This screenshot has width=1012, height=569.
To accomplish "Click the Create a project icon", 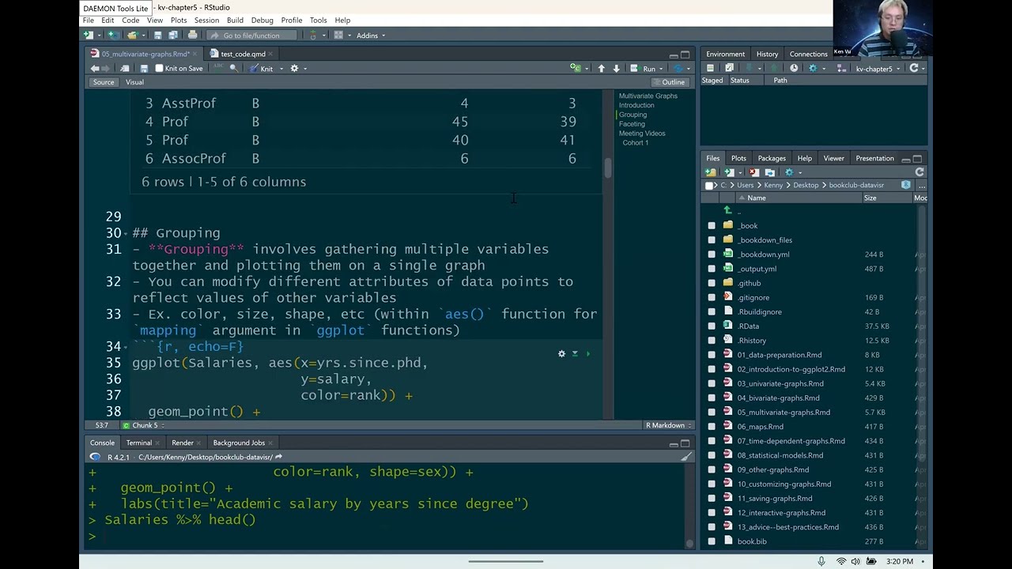I will (x=113, y=35).
